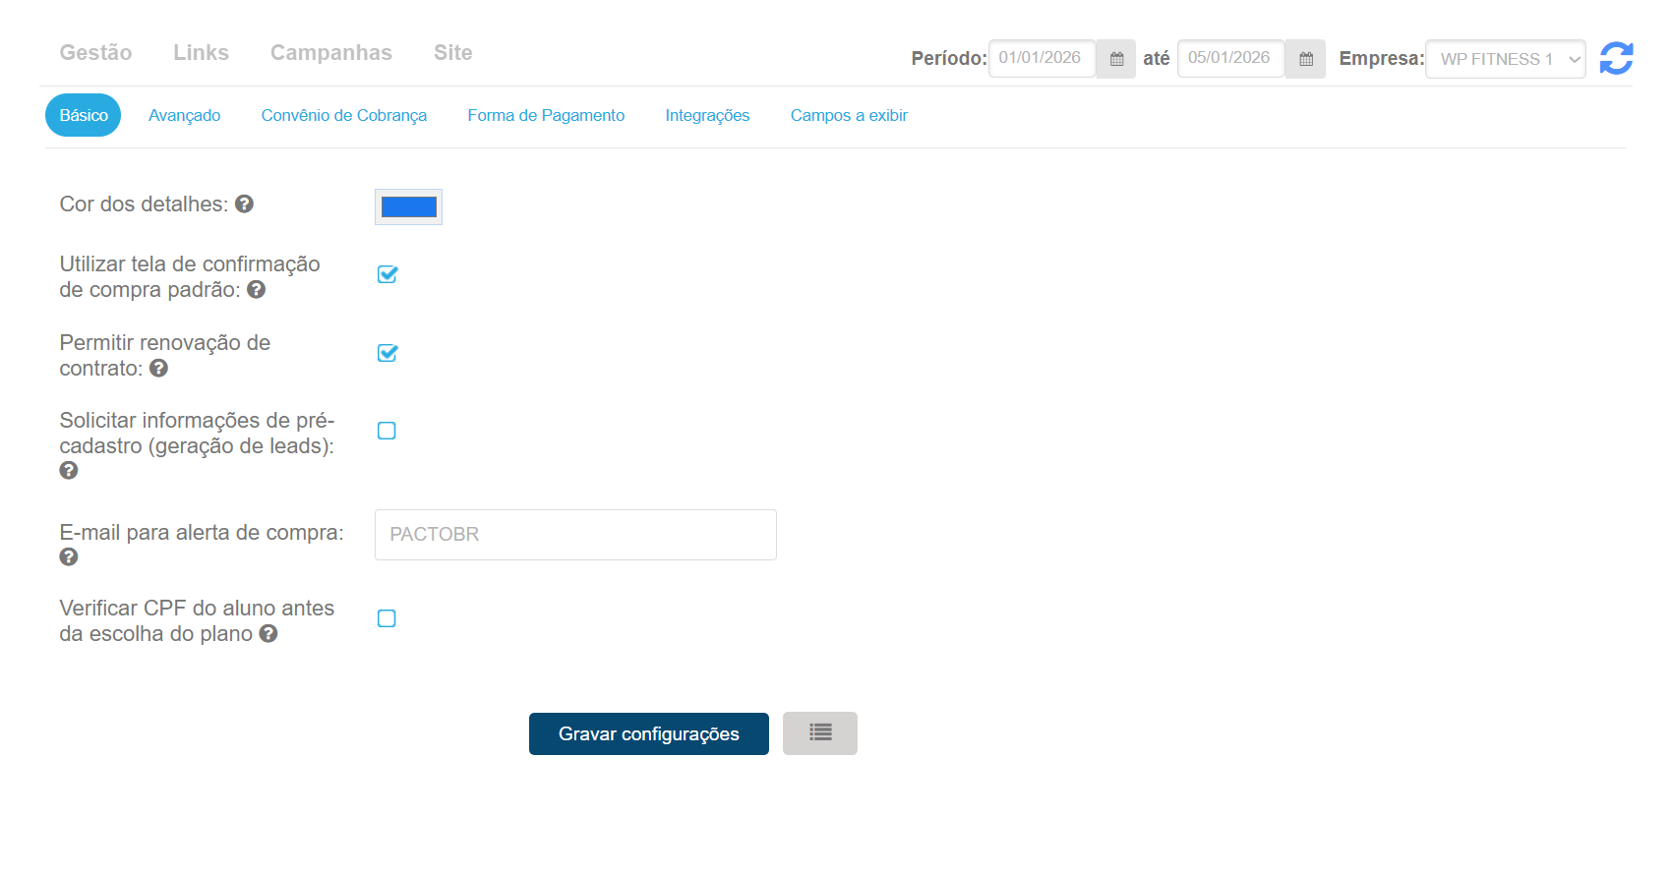
Task: Click help icon beside Cor dos detalhes
Action: tap(245, 204)
